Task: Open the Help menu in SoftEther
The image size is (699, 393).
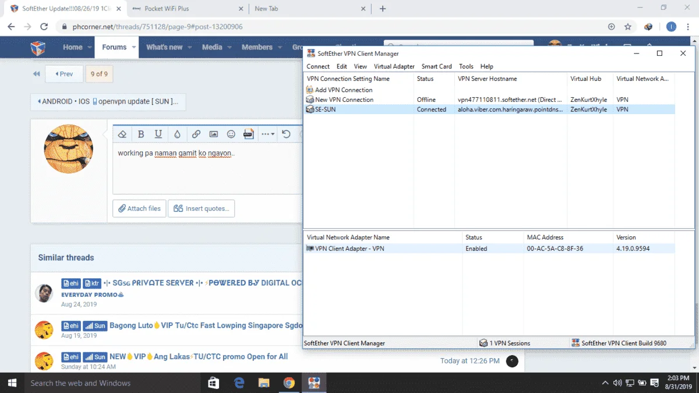Action: [x=487, y=66]
